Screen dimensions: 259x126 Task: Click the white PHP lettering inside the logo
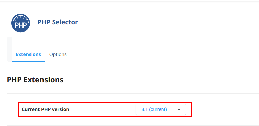[x=21, y=25]
